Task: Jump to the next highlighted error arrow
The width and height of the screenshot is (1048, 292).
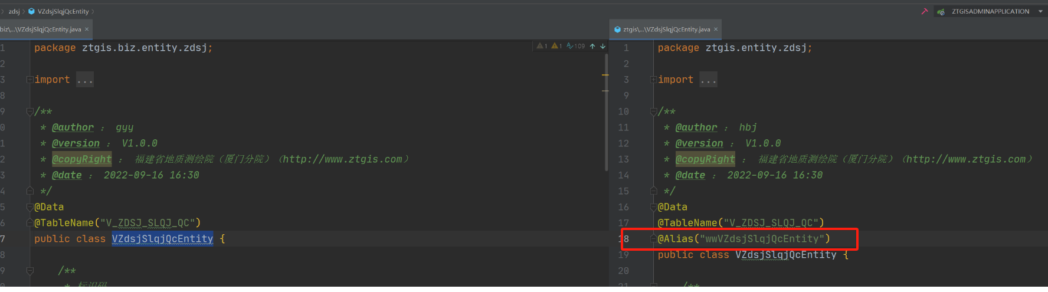Action: (x=602, y=46)
